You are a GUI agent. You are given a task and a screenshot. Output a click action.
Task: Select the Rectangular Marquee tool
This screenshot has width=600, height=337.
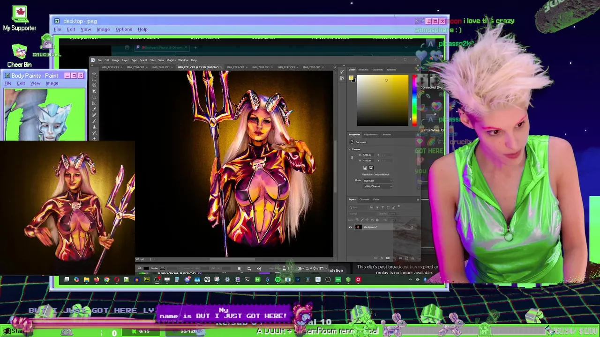click(x=94, y=80)
